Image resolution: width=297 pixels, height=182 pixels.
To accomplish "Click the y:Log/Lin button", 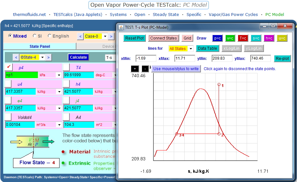I will [254, 48].
